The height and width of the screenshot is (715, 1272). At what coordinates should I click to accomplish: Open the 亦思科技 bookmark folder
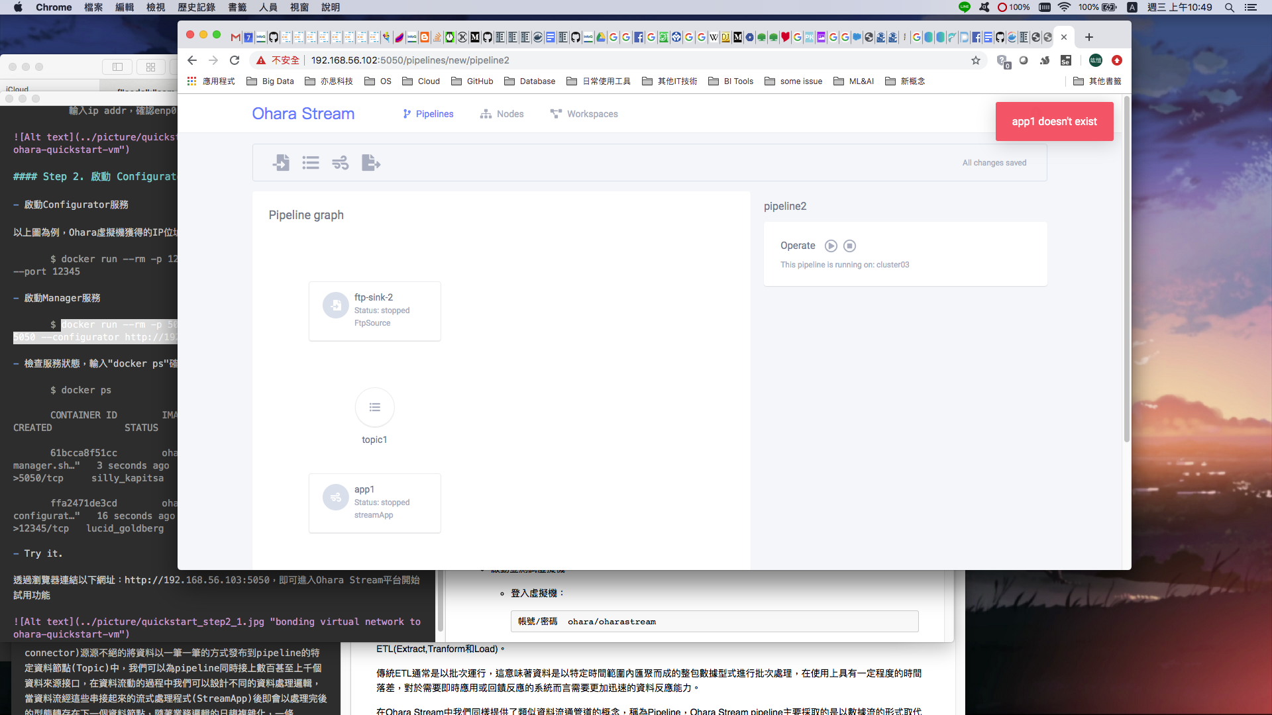[329, 81]
